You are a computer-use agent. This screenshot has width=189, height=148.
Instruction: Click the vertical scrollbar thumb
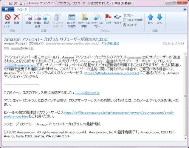coord(185,96)
